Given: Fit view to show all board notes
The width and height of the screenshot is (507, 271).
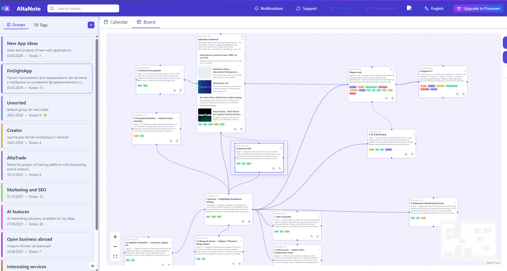Looking at the screenshot, I should click(115, 256).
